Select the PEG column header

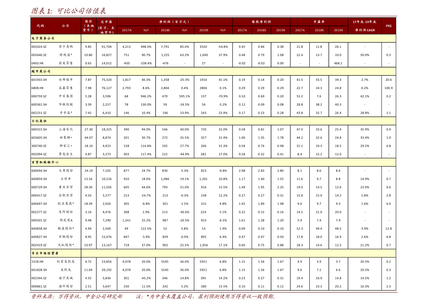coord(389,26)
